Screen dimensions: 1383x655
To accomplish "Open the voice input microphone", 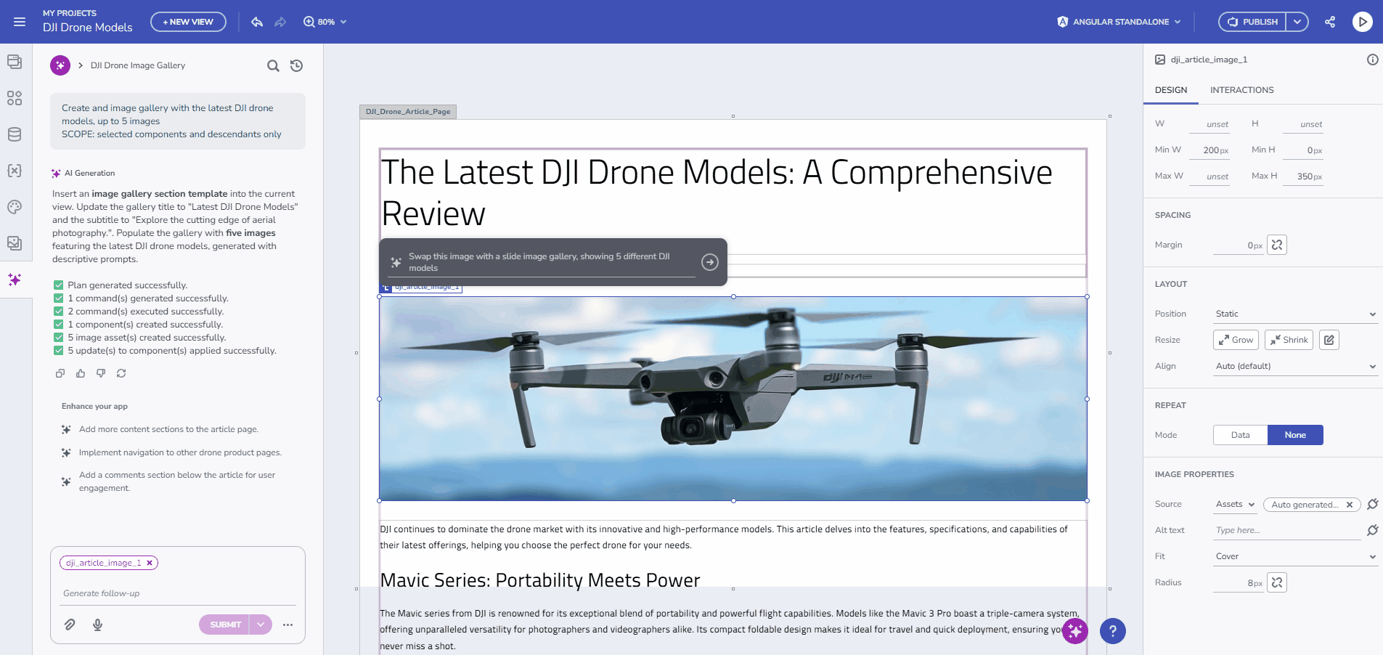I will [x=98, y=625].
